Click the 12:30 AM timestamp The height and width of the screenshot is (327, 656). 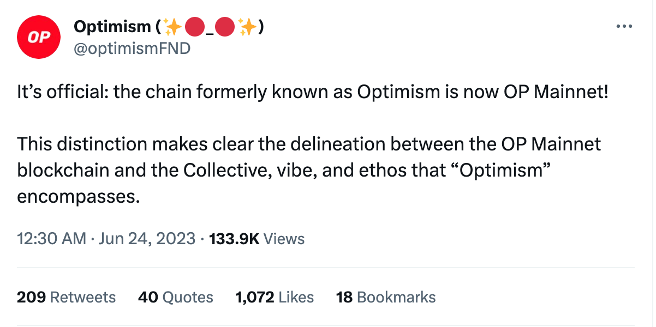point(51,239)
